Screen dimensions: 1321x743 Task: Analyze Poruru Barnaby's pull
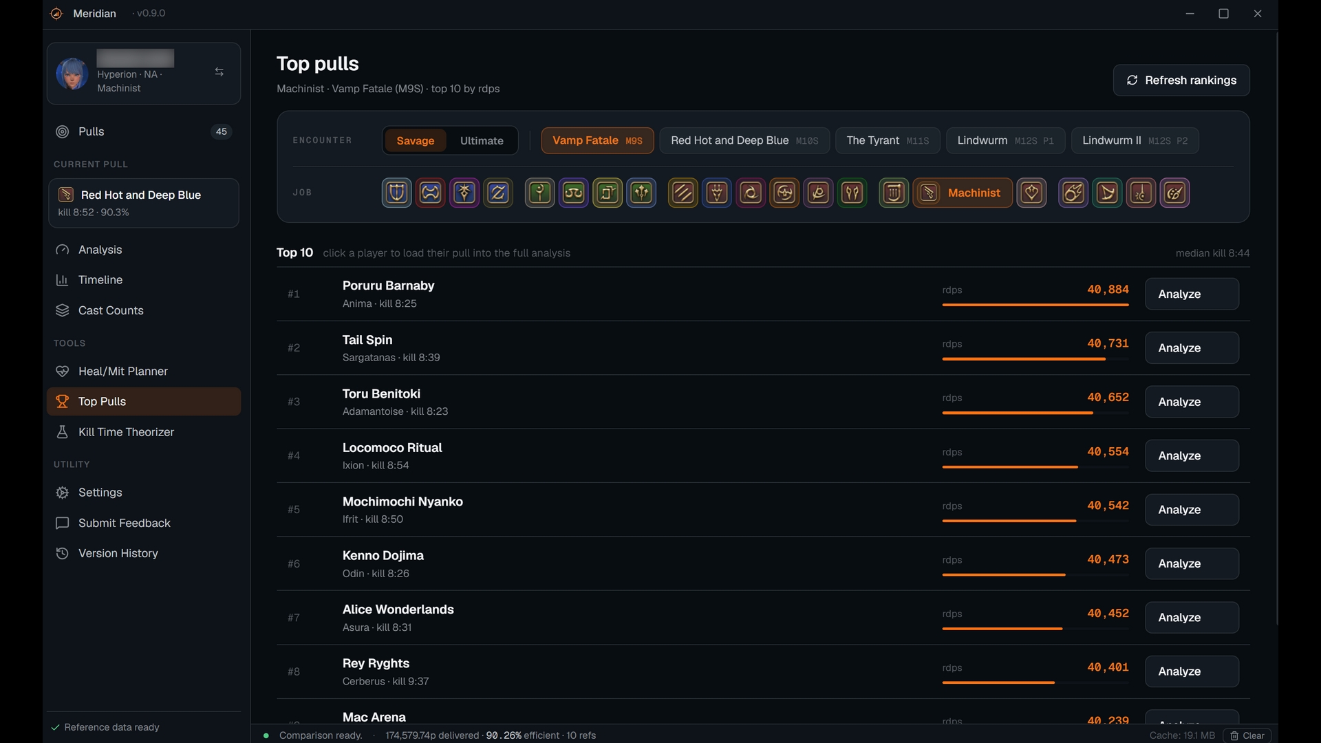coord(1192,294)
